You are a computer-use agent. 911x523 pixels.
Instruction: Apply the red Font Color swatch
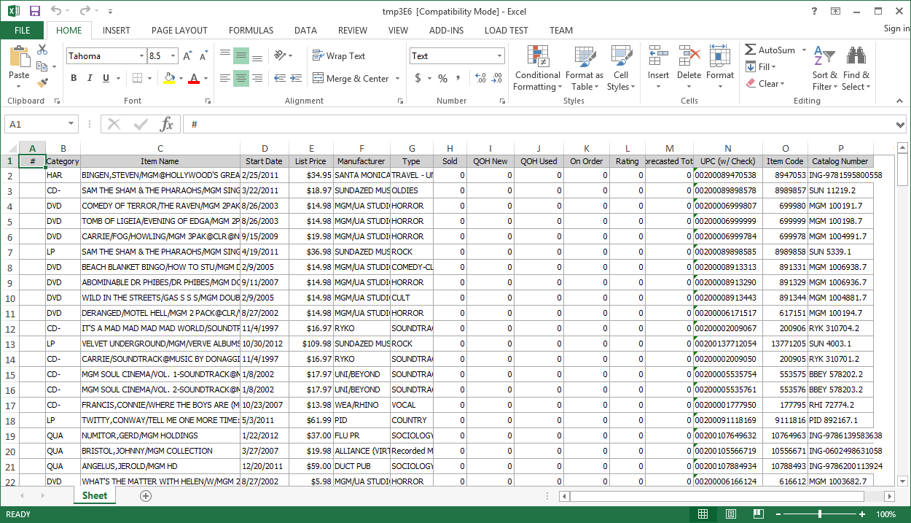[x=194, y=78]
